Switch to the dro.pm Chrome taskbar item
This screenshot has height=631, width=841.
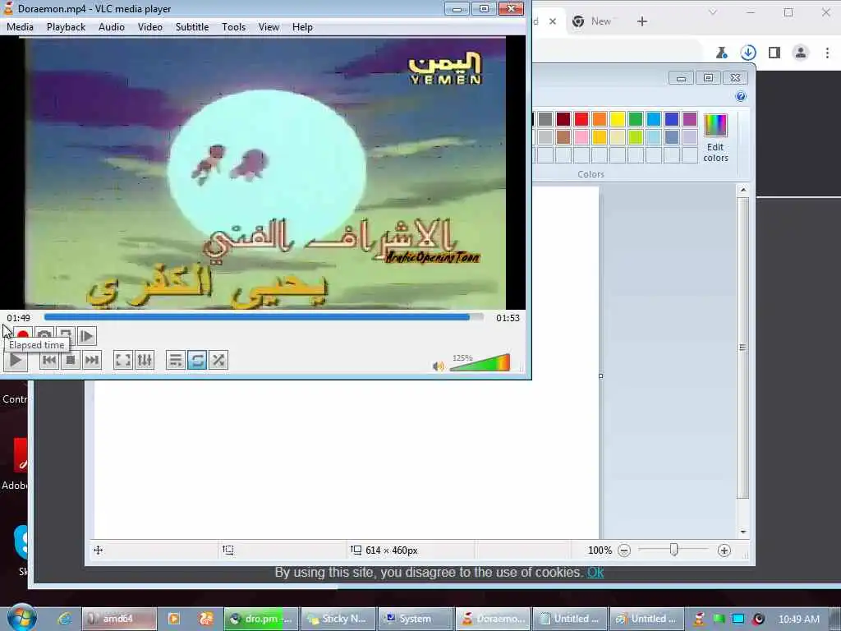(260, 619)
